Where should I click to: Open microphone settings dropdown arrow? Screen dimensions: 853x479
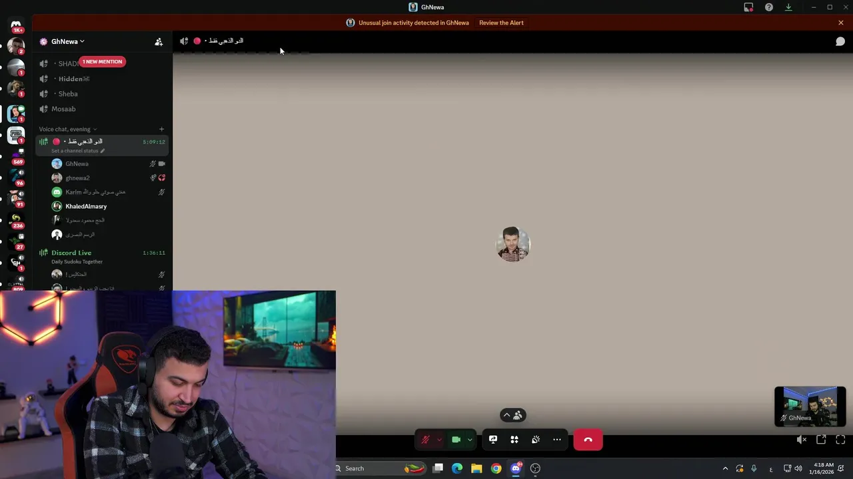(439, 440)
